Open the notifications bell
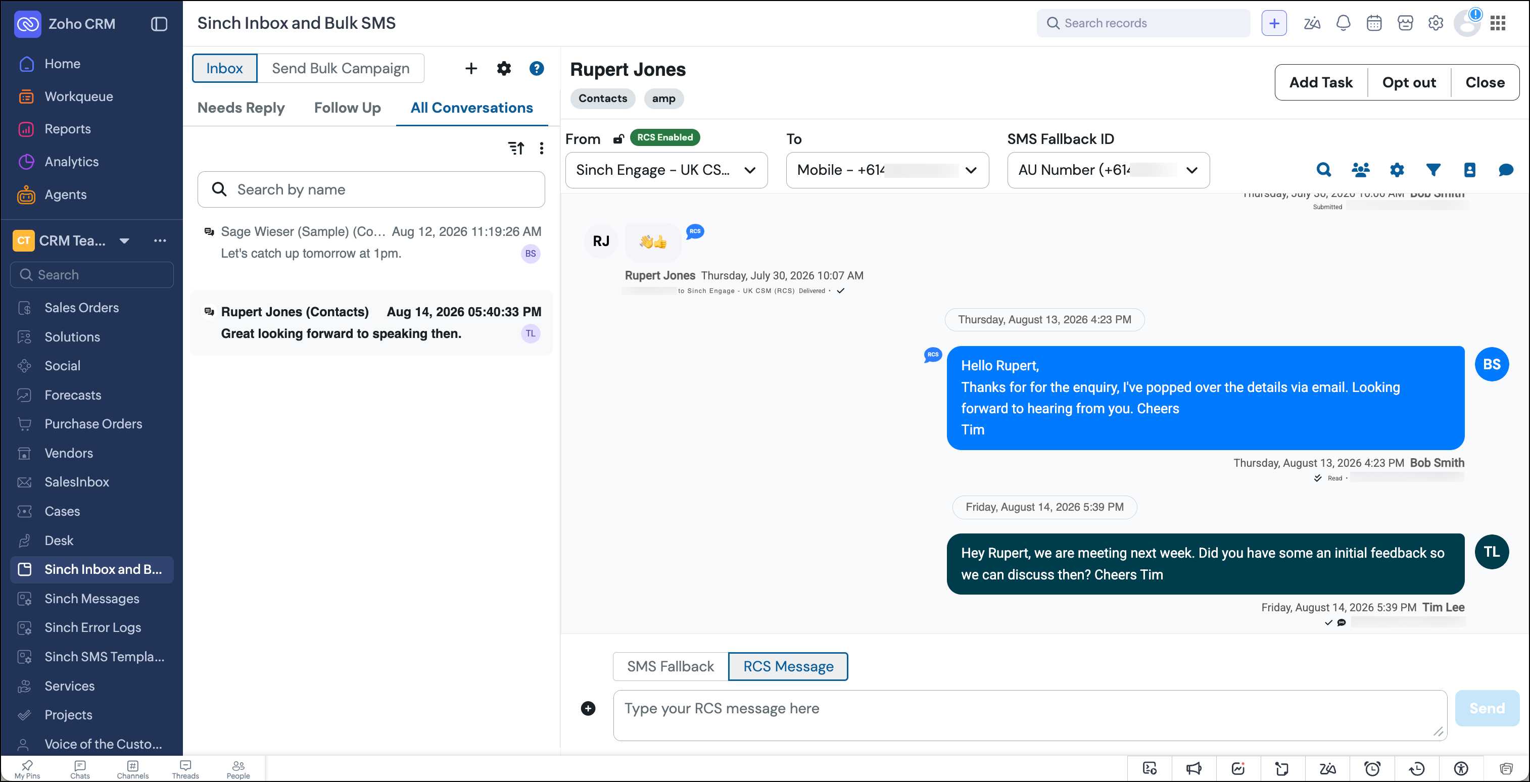This screenshot has height=782, width=1530. pos(1343,23)
